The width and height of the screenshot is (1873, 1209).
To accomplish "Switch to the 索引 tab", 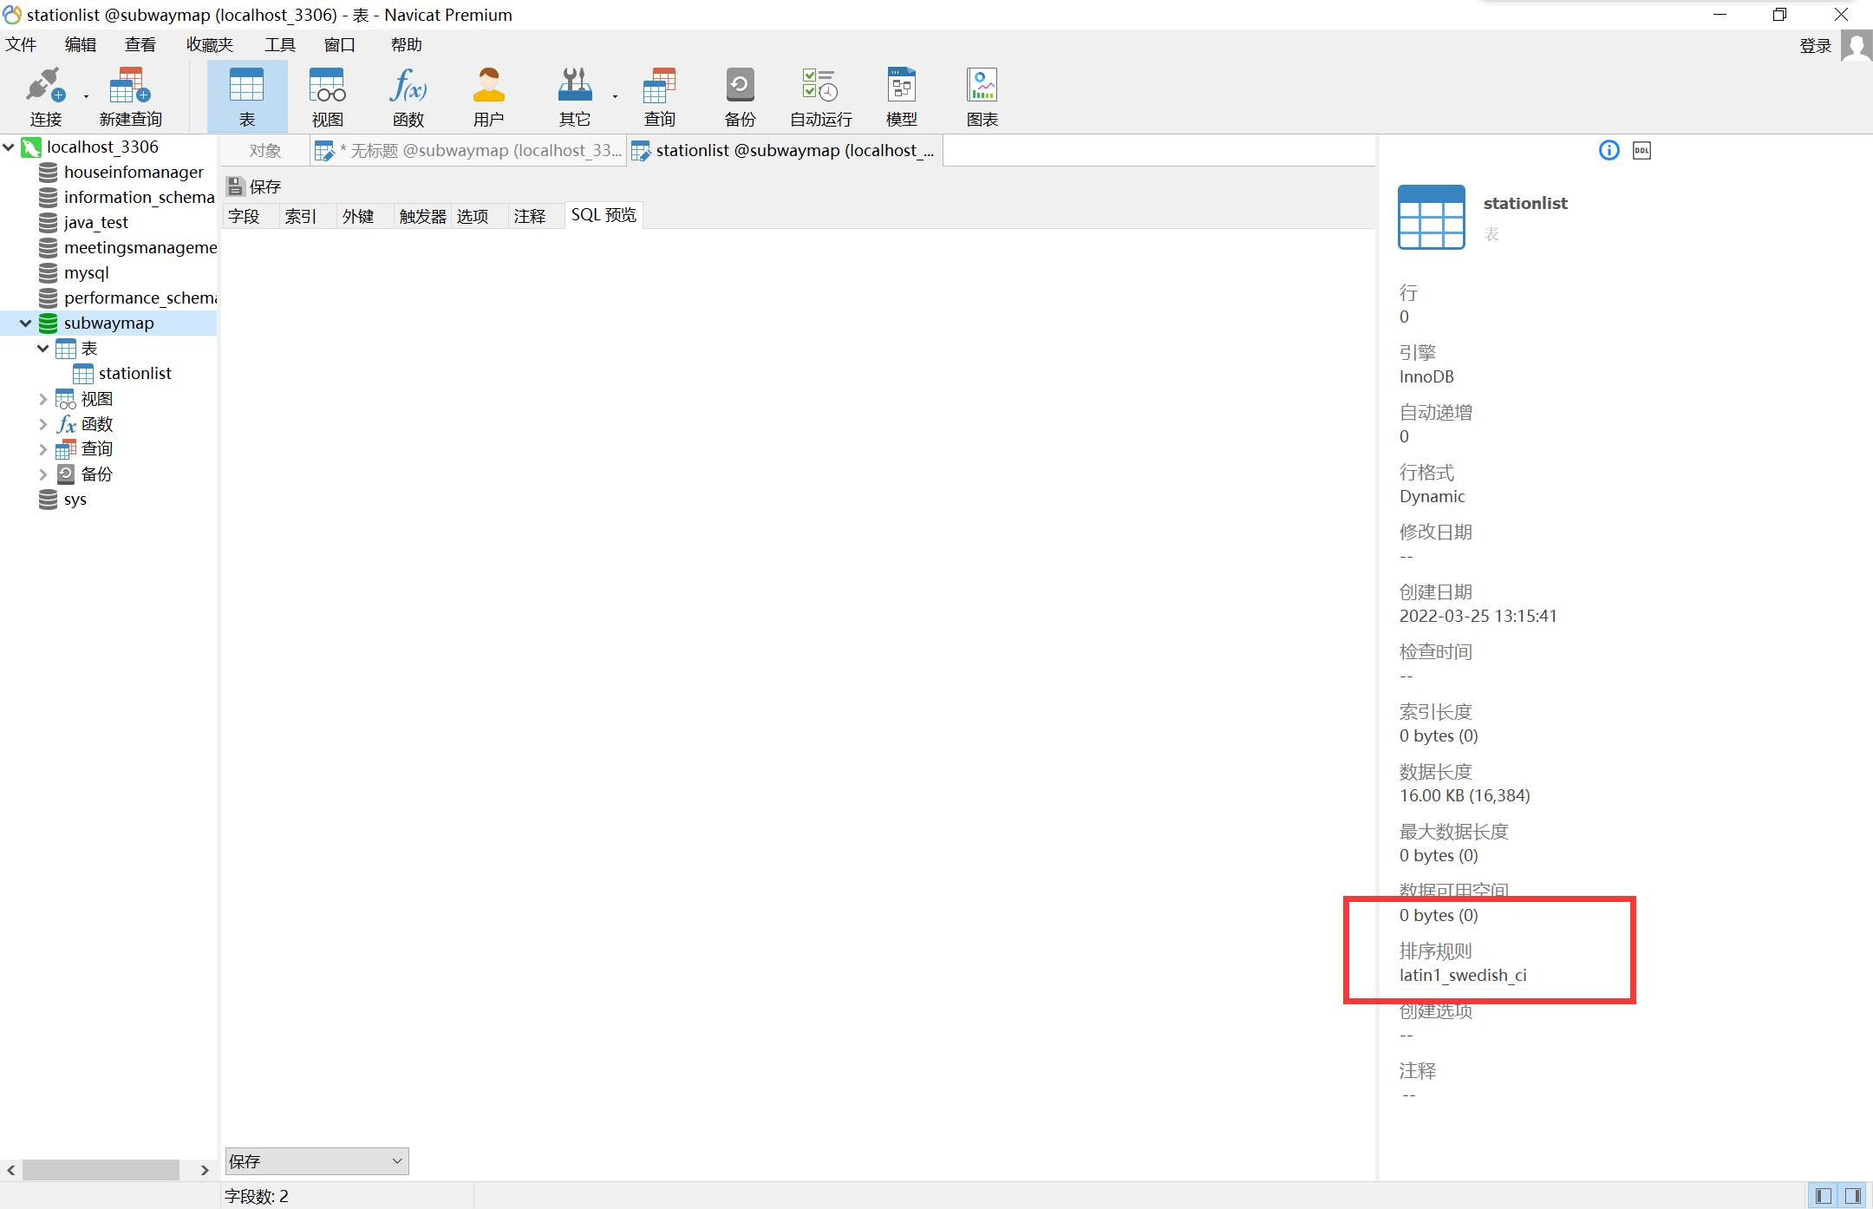I will [x=300, y=216].
